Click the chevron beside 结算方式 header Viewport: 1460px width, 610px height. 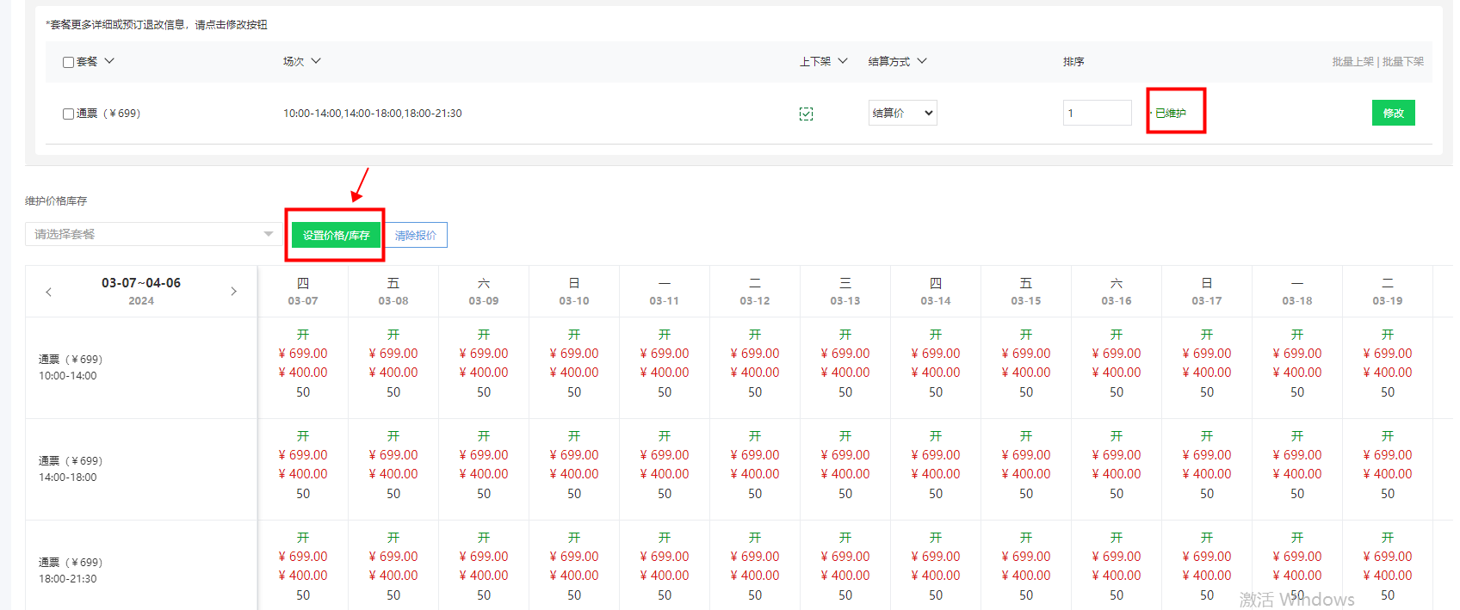coord(922,61)
